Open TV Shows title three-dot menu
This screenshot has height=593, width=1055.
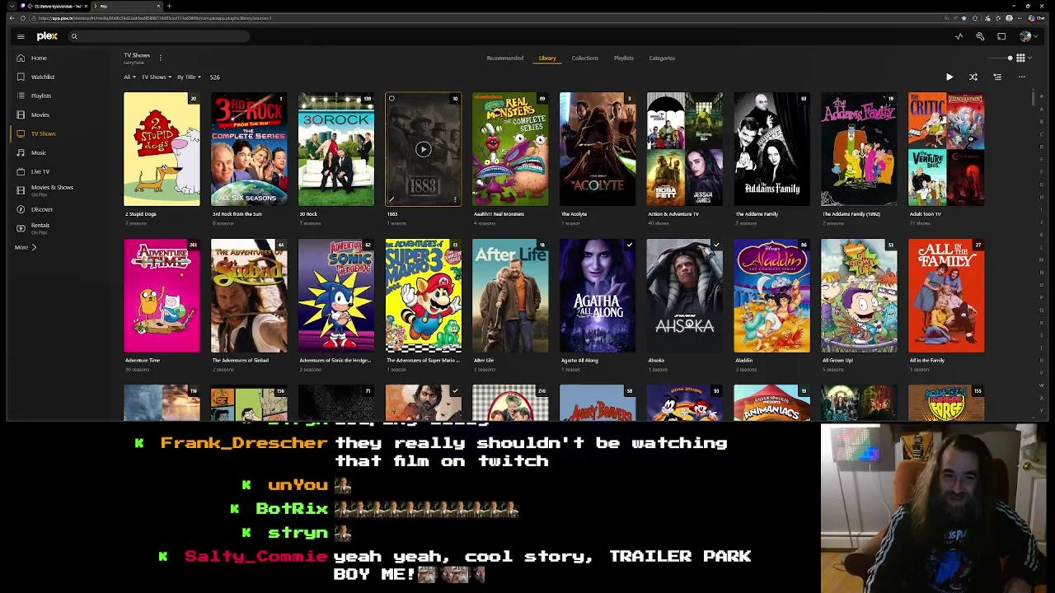(160, 58)
